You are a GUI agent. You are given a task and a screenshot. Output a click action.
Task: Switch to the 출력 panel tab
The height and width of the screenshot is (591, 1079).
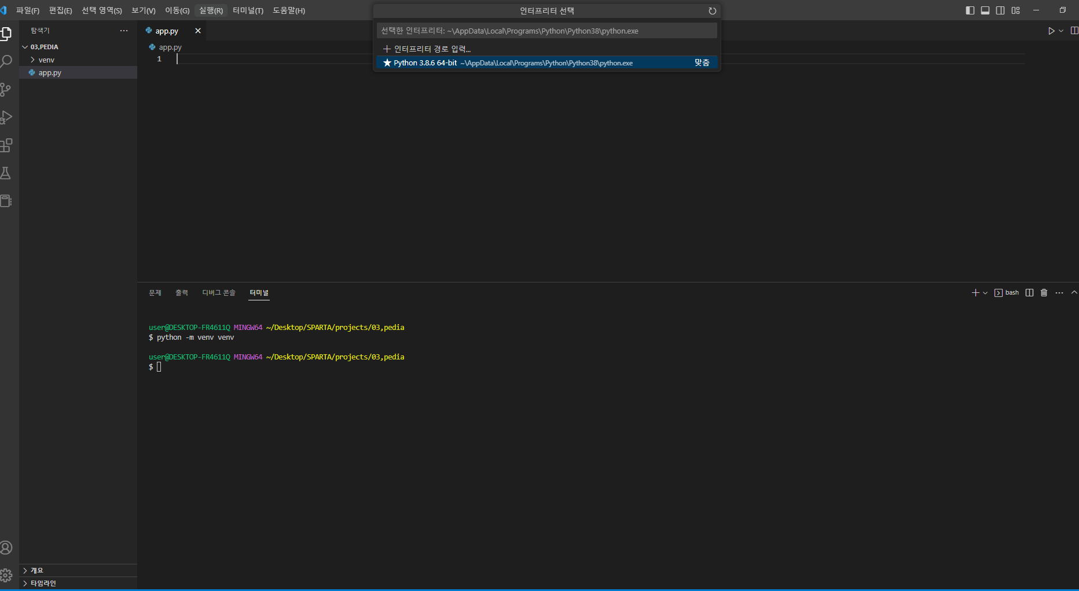(x=182, y=293)
